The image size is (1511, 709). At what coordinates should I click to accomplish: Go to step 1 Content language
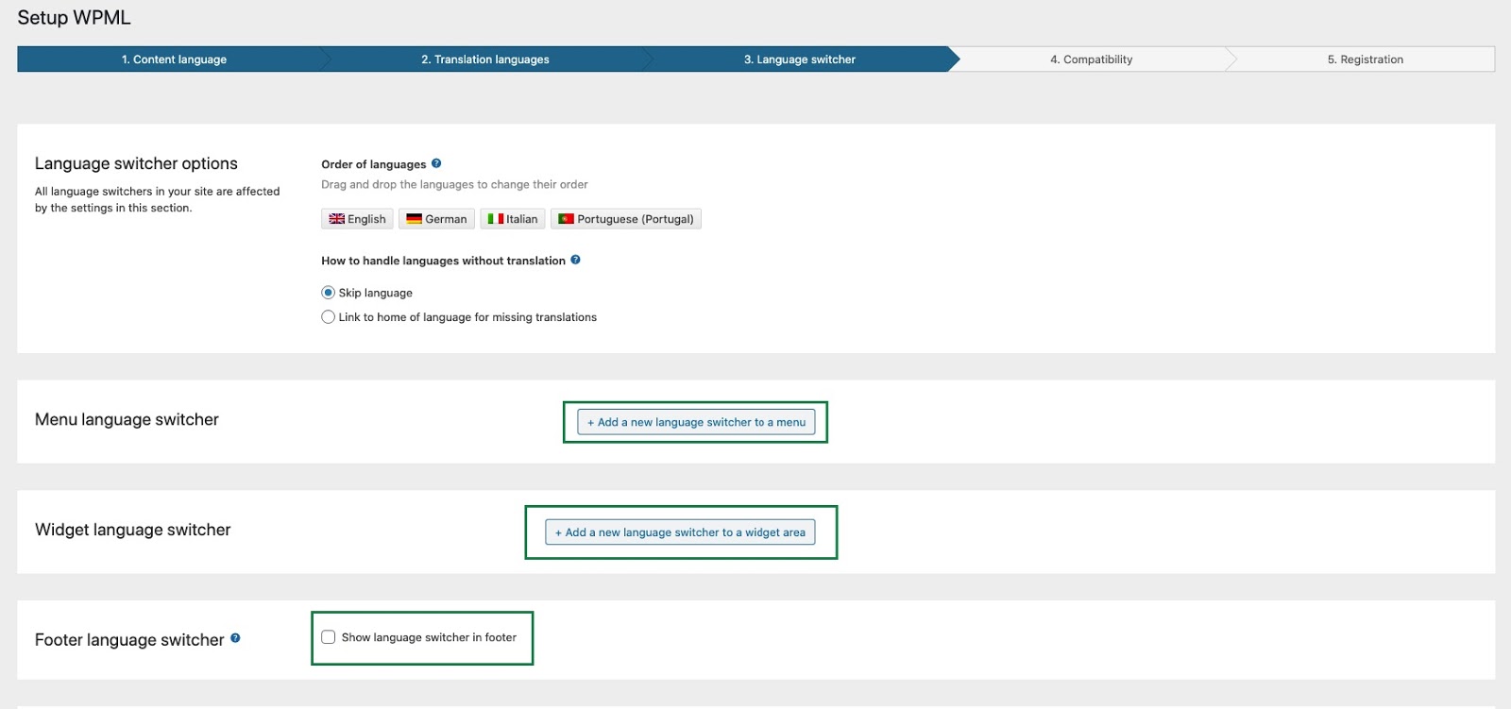coord(174,59)
